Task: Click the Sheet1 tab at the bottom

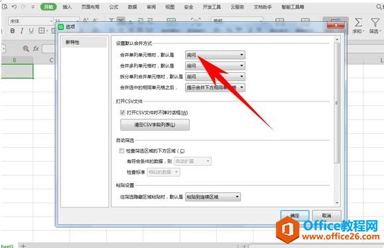Action: (x=7, y=246)
